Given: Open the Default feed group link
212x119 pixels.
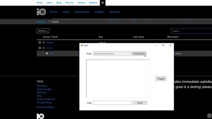Looking at the screenshot, I should pos(50,43).
